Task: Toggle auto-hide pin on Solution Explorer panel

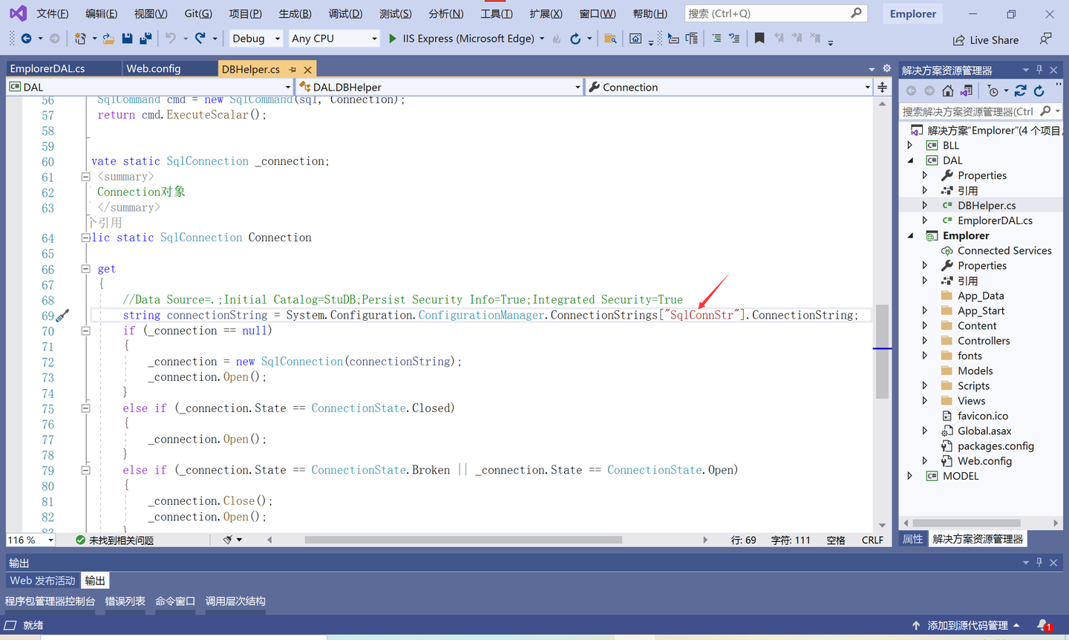Action: point(1039,70)
